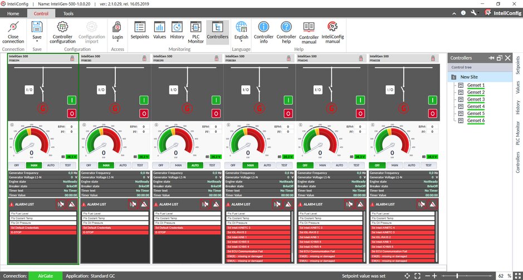Select Genset 6 in the control tree
The image size is (523, 280).
476,121
